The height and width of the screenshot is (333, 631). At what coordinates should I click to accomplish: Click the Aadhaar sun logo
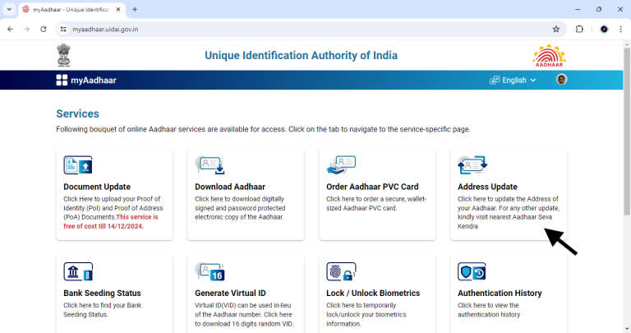[550, 56]
